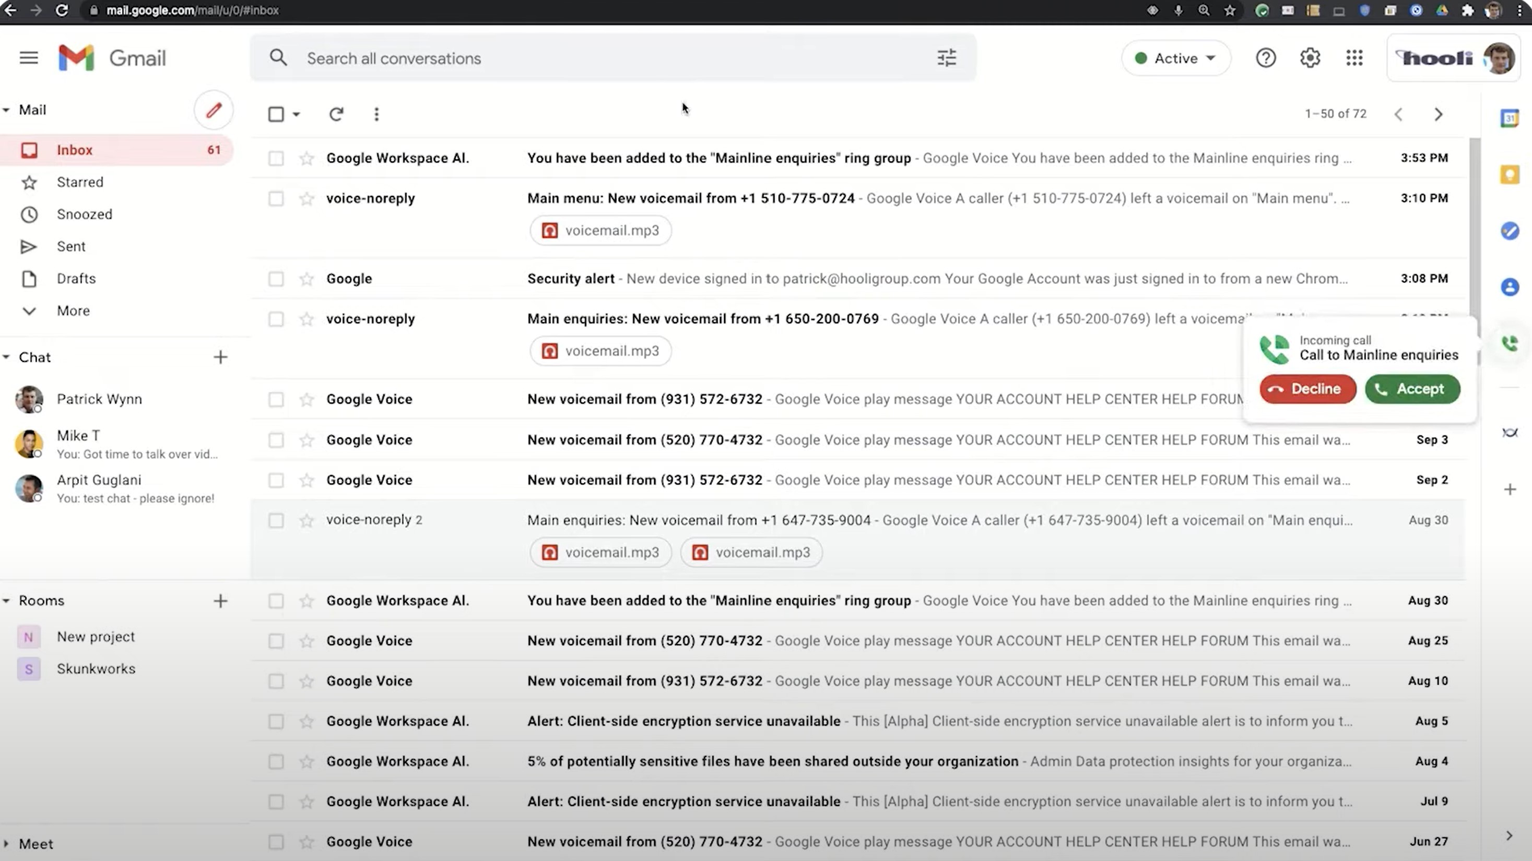Viewport: 1532px width, 861px height.
Task: Open the Calendar side panel icon
Action: pos(1510,118)
